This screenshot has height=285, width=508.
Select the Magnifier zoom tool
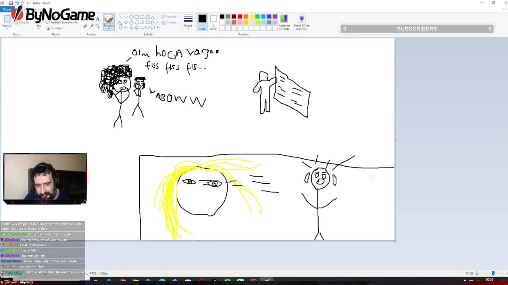[97, 26]
